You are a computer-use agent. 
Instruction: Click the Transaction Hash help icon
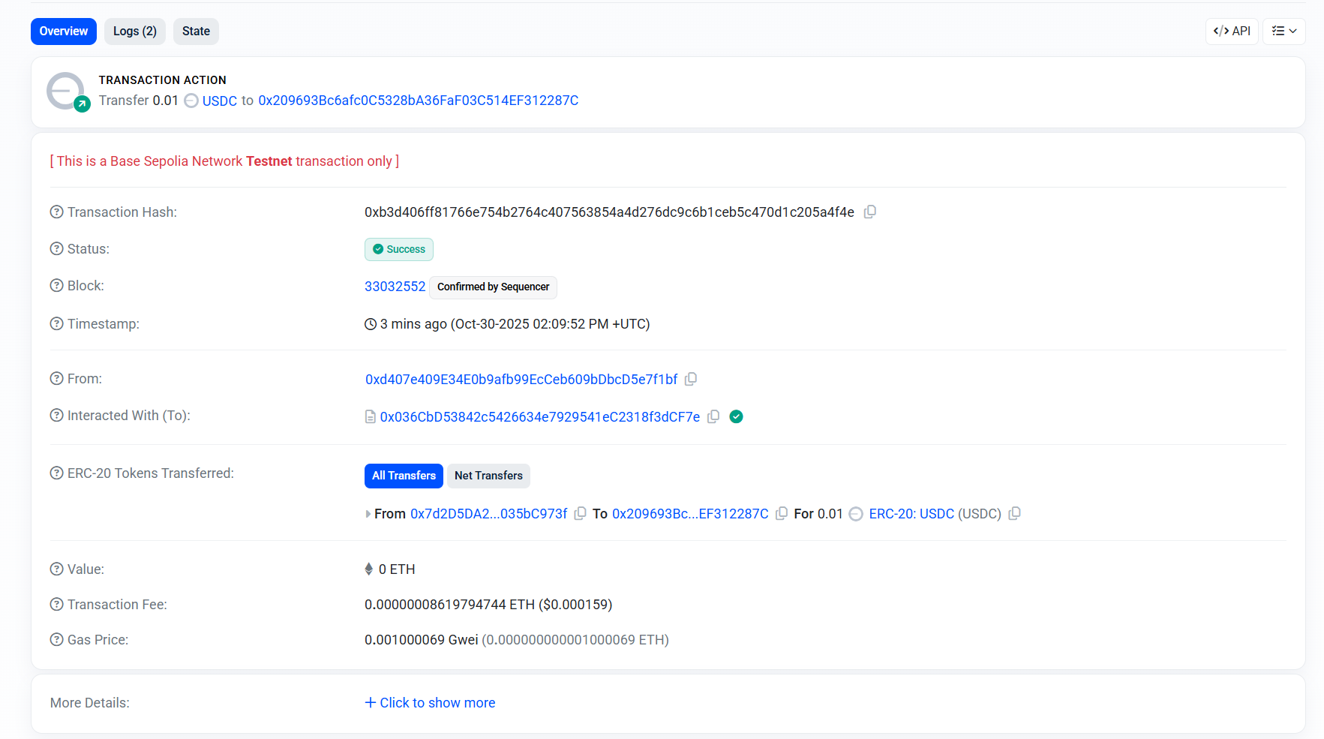pyautogui.click(x=56, y=212)
